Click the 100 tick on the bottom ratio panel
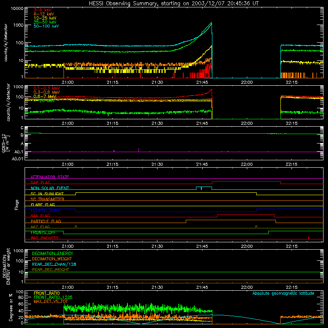The image size is (328, 328). [20, 292]
